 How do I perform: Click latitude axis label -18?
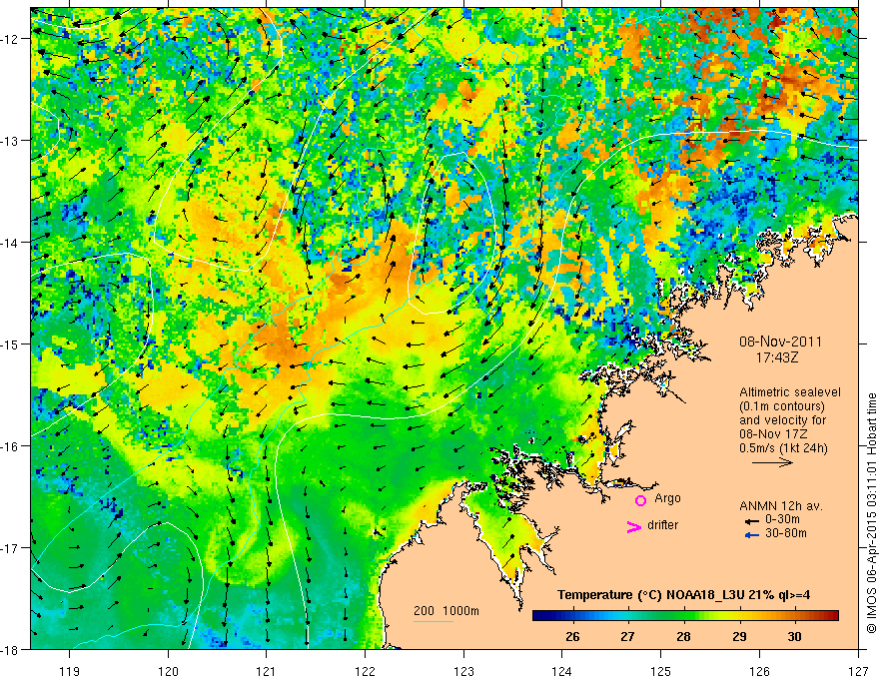[11, 649]
